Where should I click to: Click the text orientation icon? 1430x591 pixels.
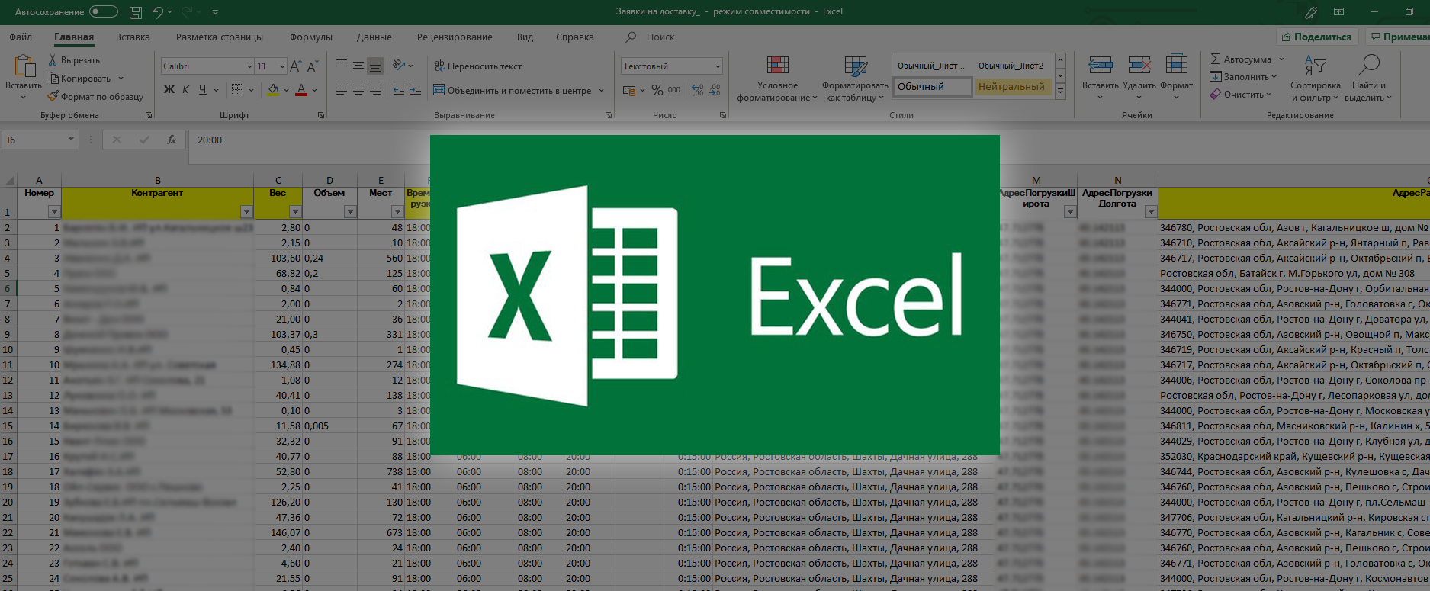coord(399,66)
